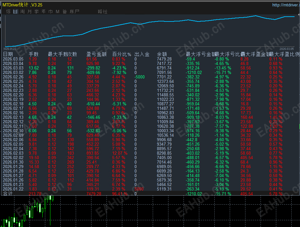
Task: Click the 10536.14 balance value
Action: click(165, 135)
